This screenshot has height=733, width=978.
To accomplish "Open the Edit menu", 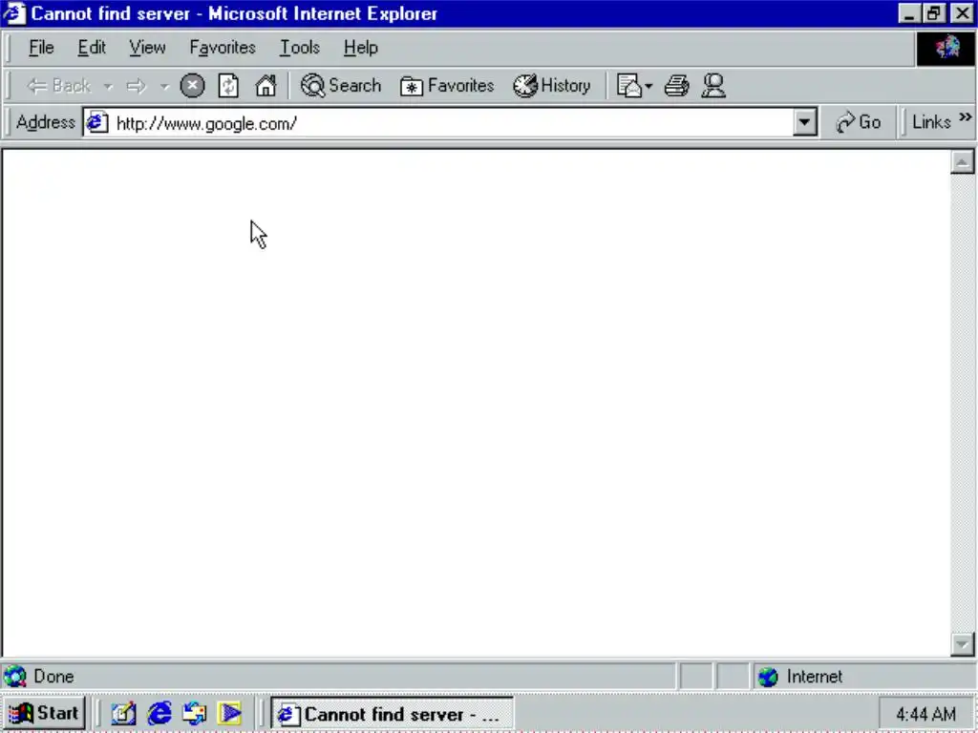I will (x=92, y=48).
